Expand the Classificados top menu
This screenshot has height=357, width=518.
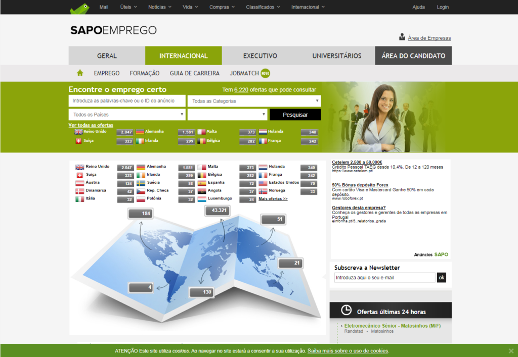263,7
